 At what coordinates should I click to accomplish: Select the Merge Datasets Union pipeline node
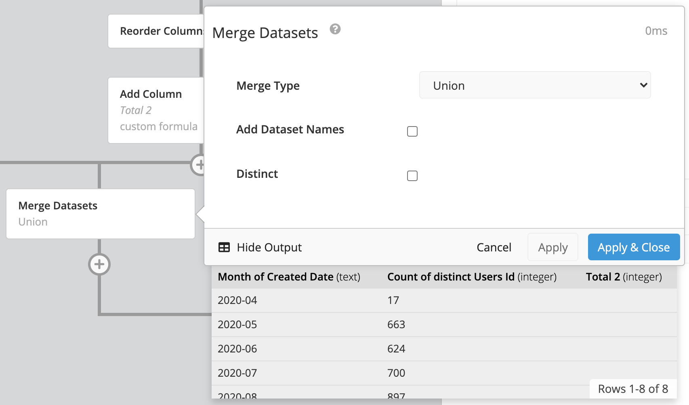click(x=101, y=214)
